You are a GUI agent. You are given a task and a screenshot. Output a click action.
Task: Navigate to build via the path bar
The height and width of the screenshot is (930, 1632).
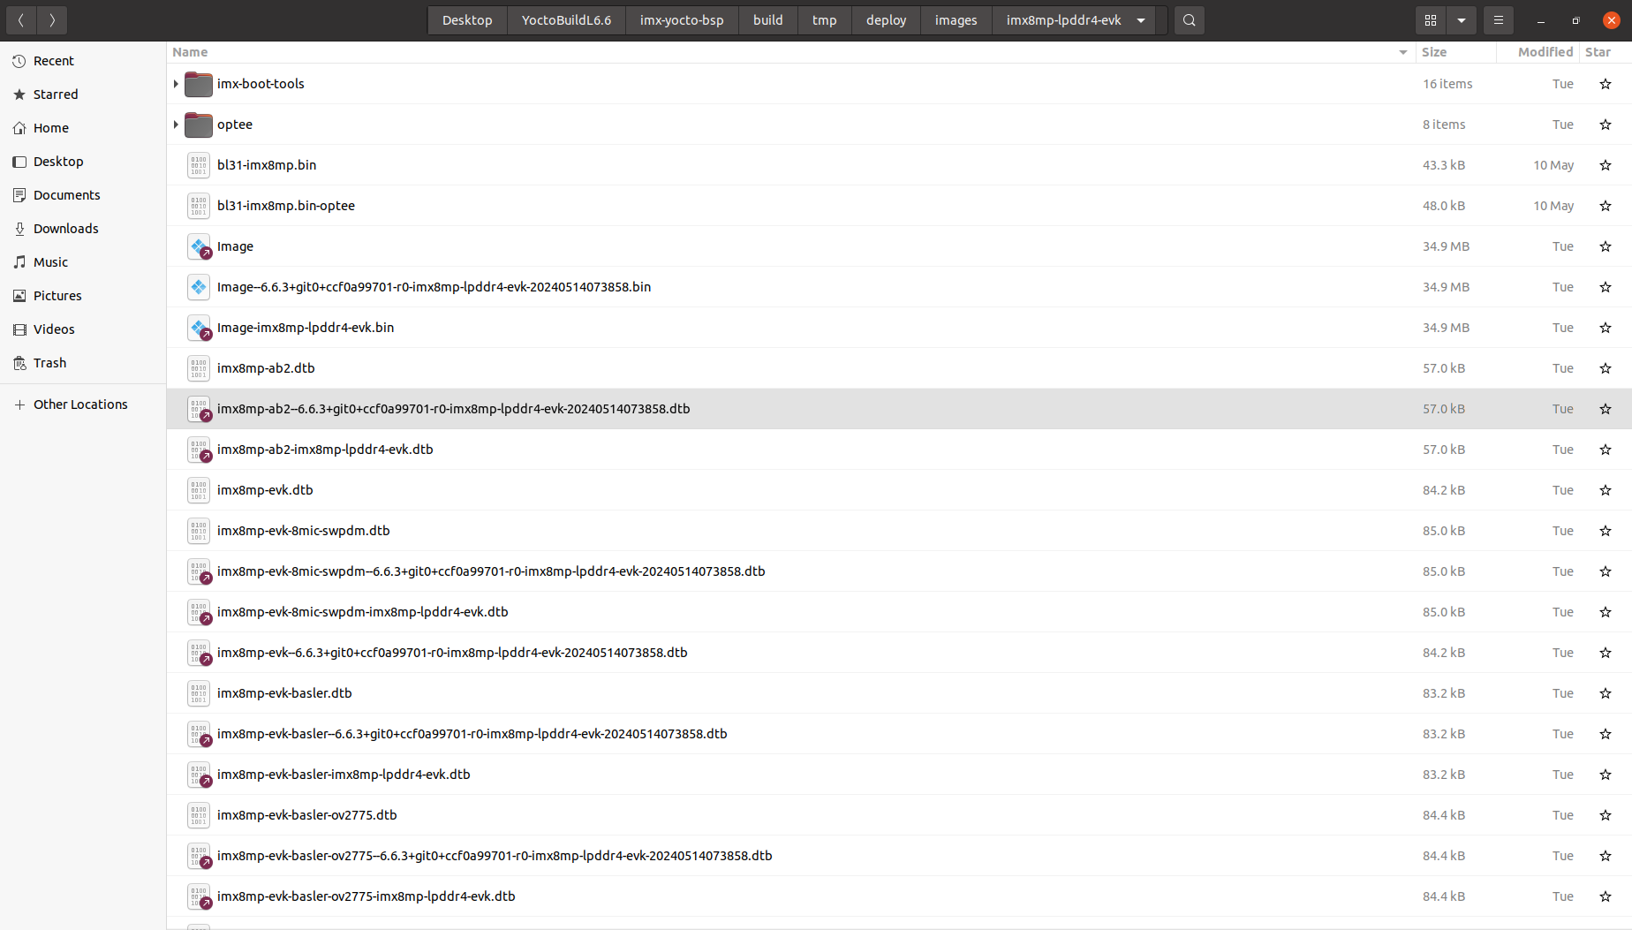tap(767, 19)
